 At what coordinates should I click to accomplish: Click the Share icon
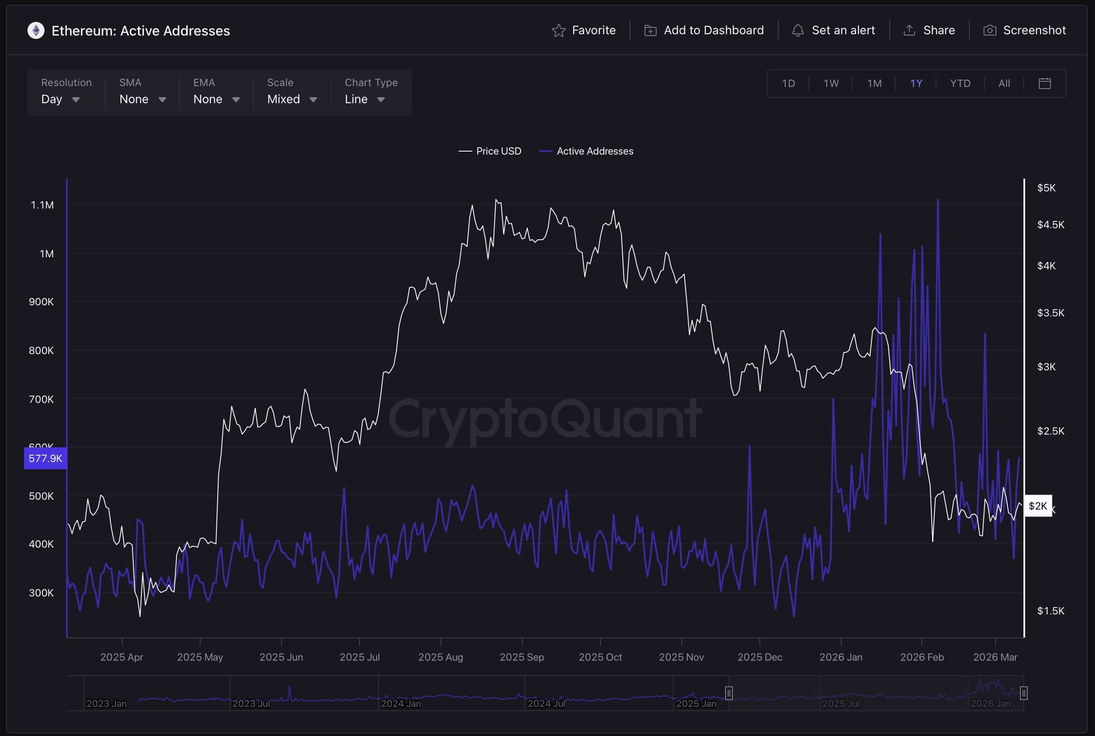910,30
